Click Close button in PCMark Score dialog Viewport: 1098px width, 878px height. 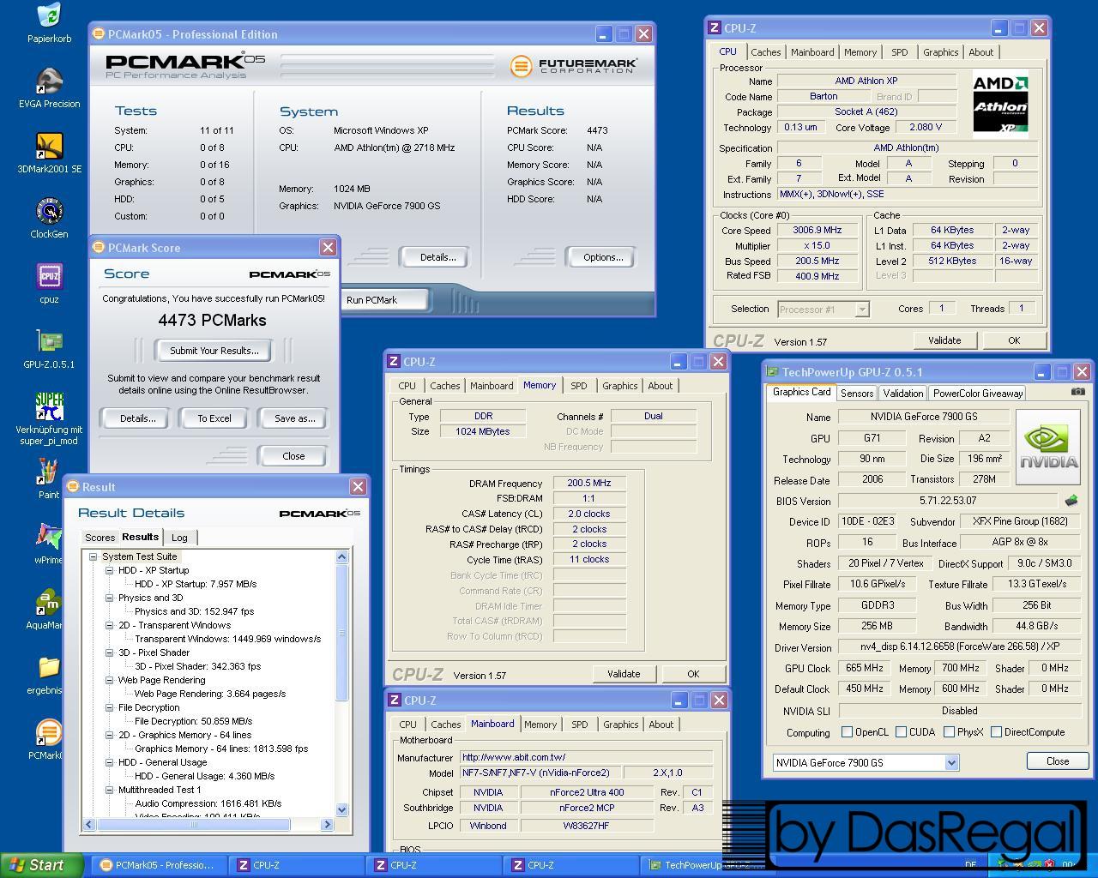click(293, 456)
